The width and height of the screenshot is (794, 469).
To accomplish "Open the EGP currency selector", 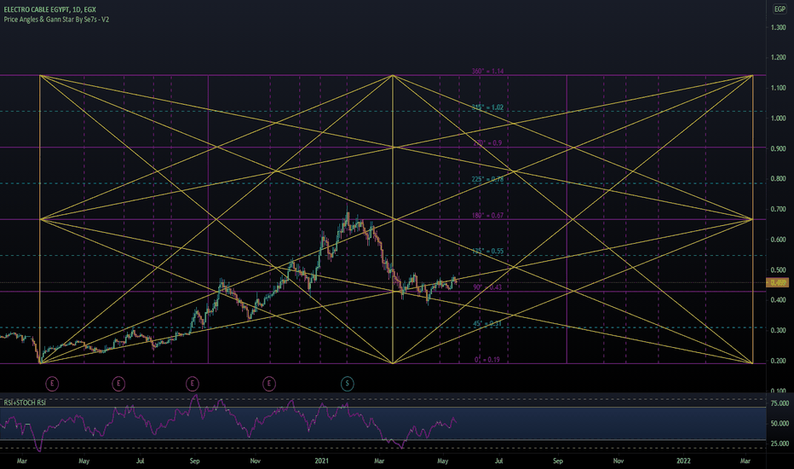I will click(780, 9).
